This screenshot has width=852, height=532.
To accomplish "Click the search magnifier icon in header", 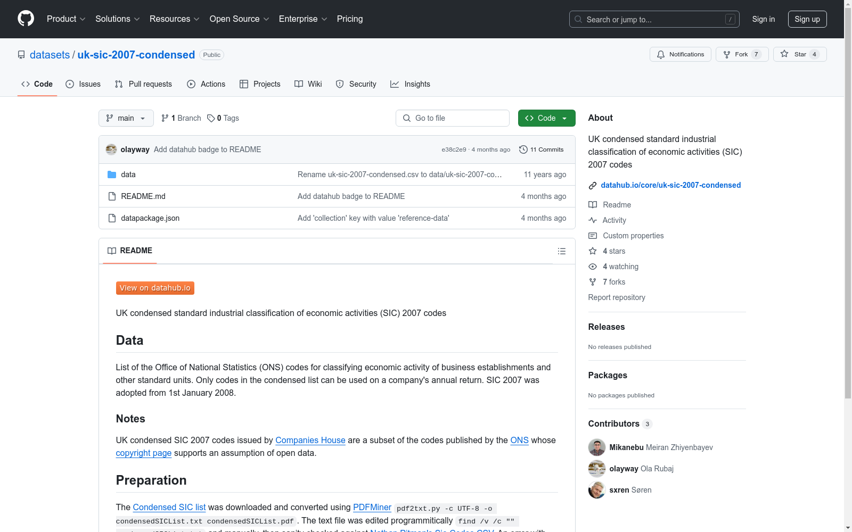I will [578, 19].
